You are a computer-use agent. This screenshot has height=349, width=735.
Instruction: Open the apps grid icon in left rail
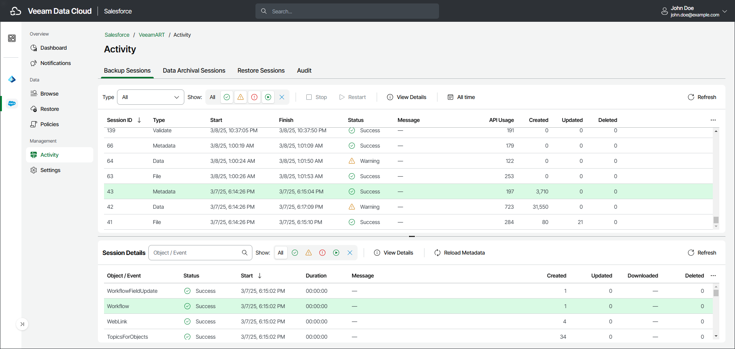pyautogui.click(x=12, y=38)
